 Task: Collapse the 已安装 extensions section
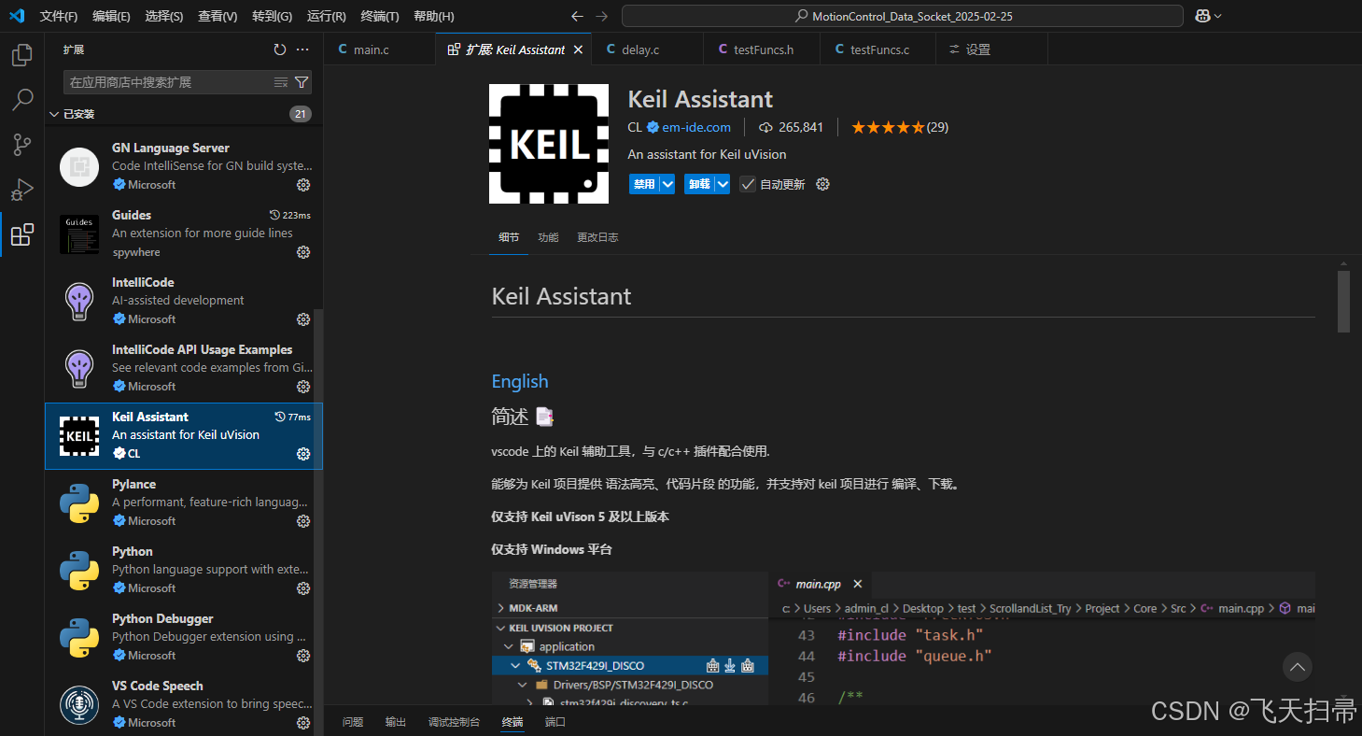(x=54, y=113)
